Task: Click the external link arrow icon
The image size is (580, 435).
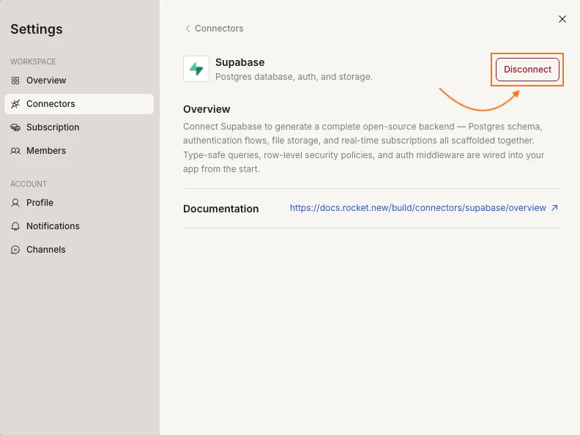Action: tap(554, 208)
